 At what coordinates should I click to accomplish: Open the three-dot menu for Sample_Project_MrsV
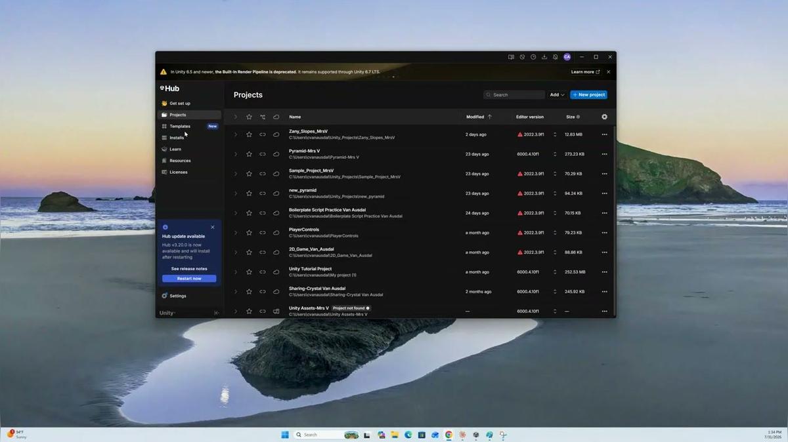[605, 174]
